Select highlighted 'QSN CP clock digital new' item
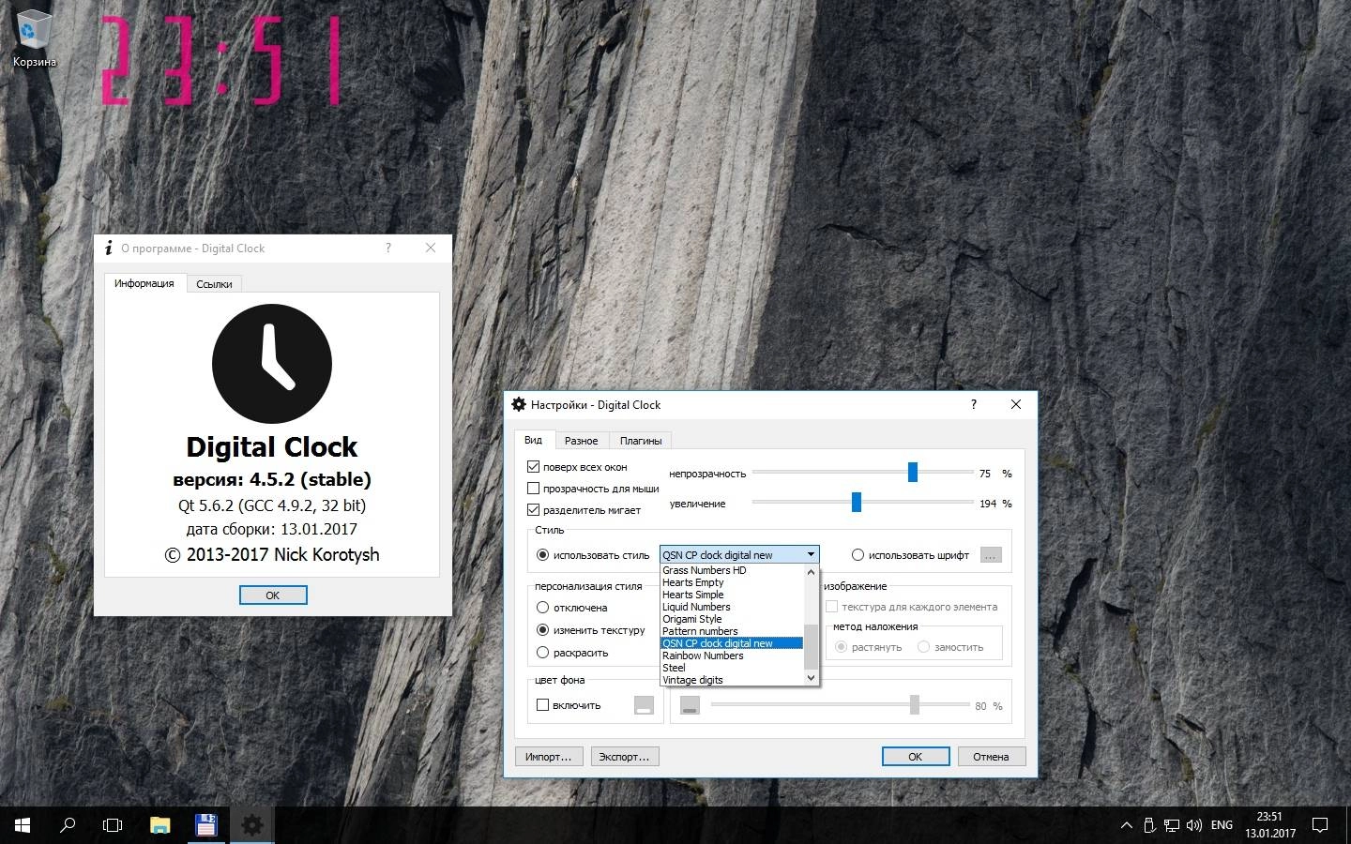Image resolution: width=1351 pixels, height=844 pixels. pyautogui.click(x=732, y=643)
